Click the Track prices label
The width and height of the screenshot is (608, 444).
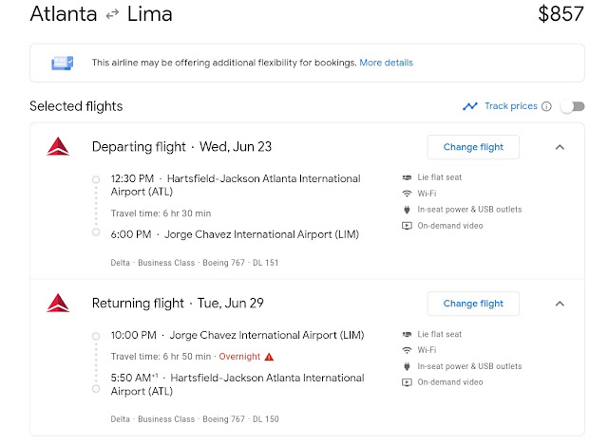[511, 106]
